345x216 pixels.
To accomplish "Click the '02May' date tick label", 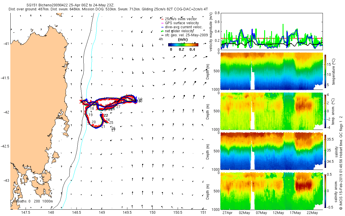I will 244,213.
